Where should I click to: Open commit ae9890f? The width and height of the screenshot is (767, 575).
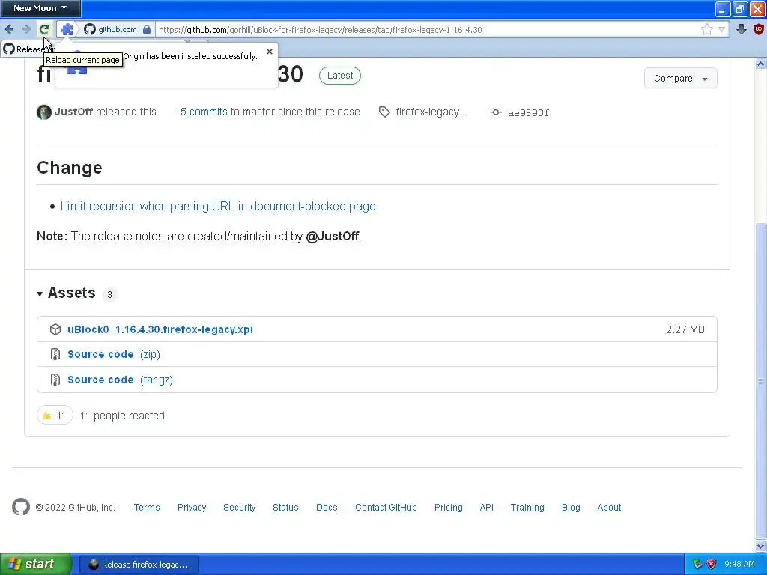coord(528,113)
